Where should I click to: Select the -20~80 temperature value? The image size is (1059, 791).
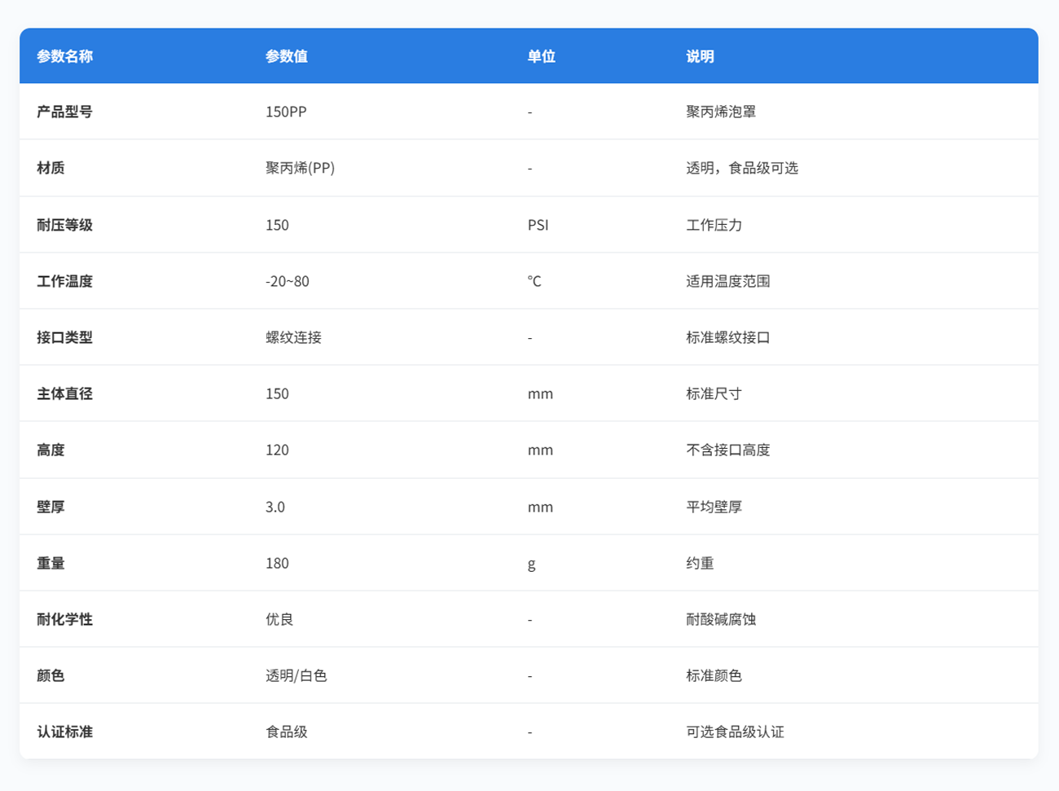(287, 281)
